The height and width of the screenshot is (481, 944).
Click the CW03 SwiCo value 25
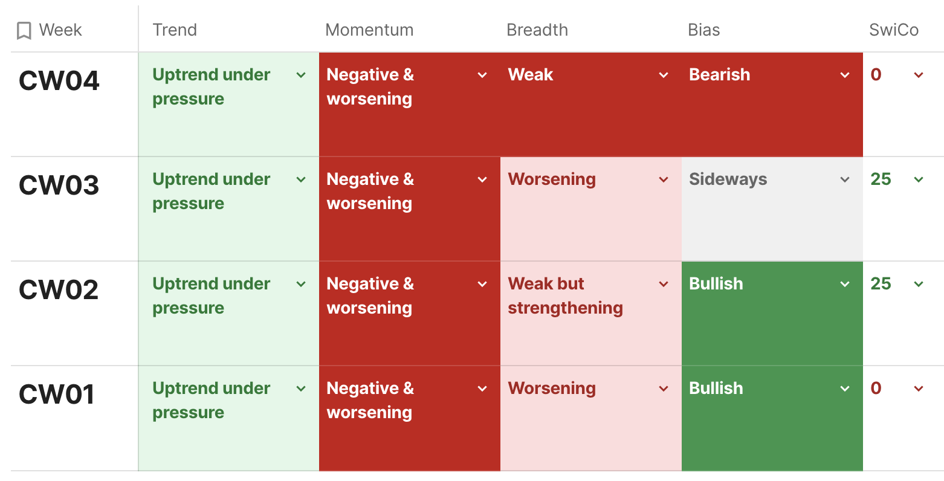[x=881, y=179]
